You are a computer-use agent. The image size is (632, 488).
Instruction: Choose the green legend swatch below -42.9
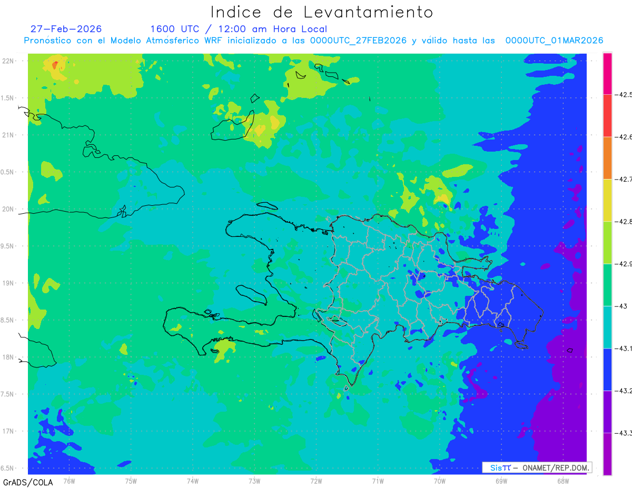[x=607, y=285]
